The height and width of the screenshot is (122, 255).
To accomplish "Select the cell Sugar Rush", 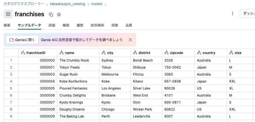I will pyautogui.click(x=78, y=74).
